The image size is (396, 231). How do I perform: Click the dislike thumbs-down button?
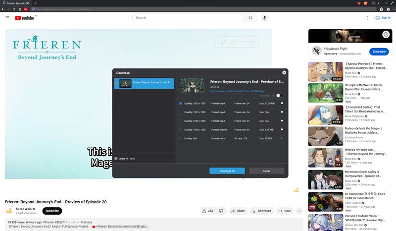coord(221,211)
